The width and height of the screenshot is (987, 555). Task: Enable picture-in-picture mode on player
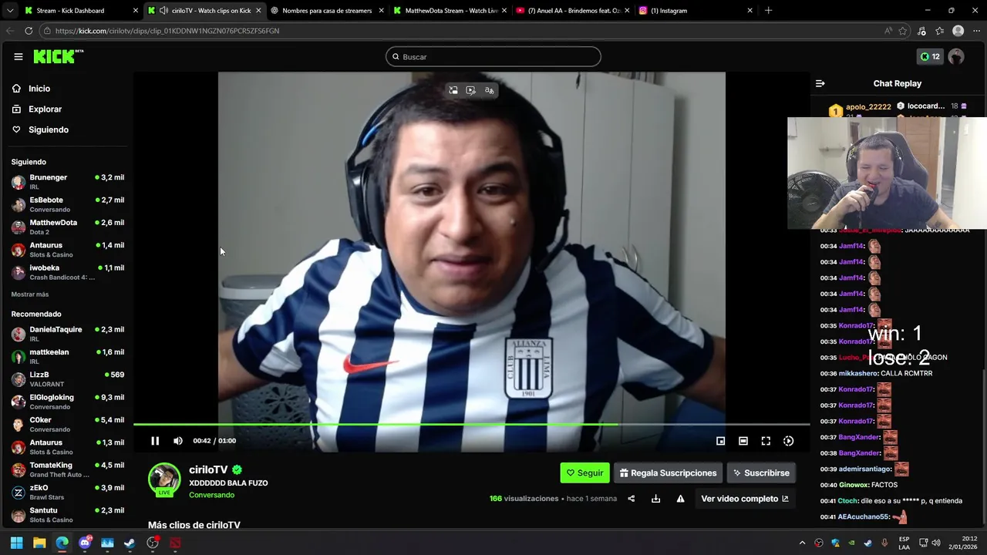tap(720, 441)
